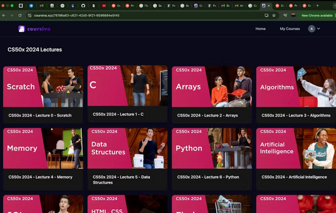Click the user avatar with letter A
The width and height of the screenshot is (336, 213).
[x=311, y=29]
